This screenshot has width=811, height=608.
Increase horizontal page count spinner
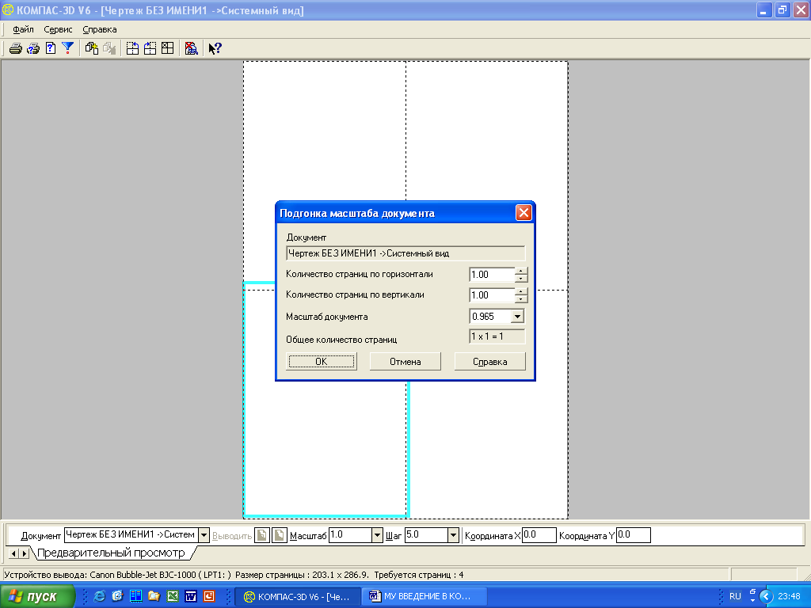[x=521, y=271]
